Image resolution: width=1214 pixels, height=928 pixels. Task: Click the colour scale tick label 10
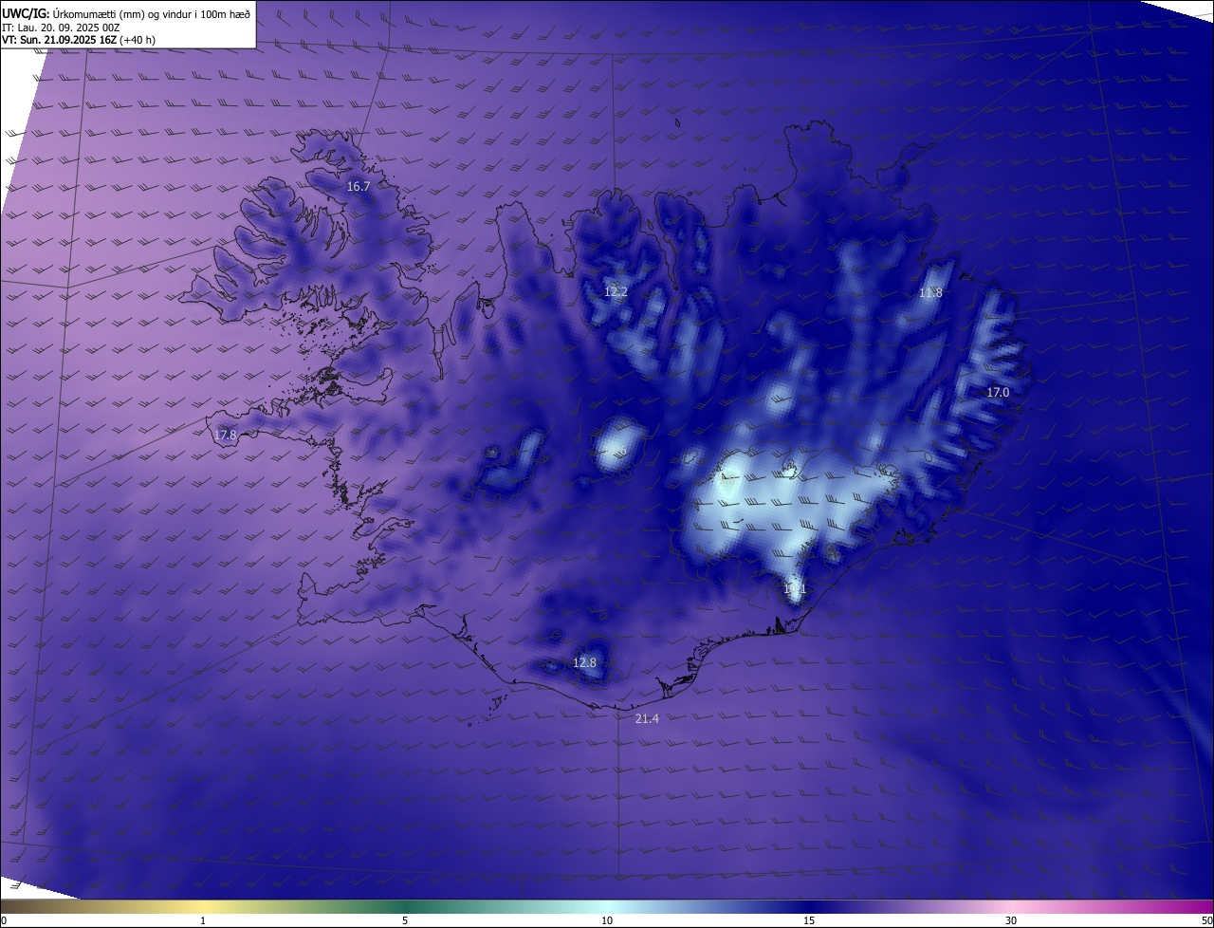(607, 920)
